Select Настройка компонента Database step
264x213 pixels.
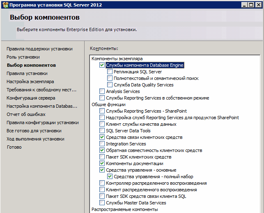coord(42,106)
